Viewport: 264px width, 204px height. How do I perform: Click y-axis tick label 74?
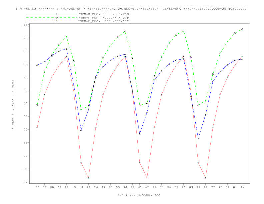[25, 103]
